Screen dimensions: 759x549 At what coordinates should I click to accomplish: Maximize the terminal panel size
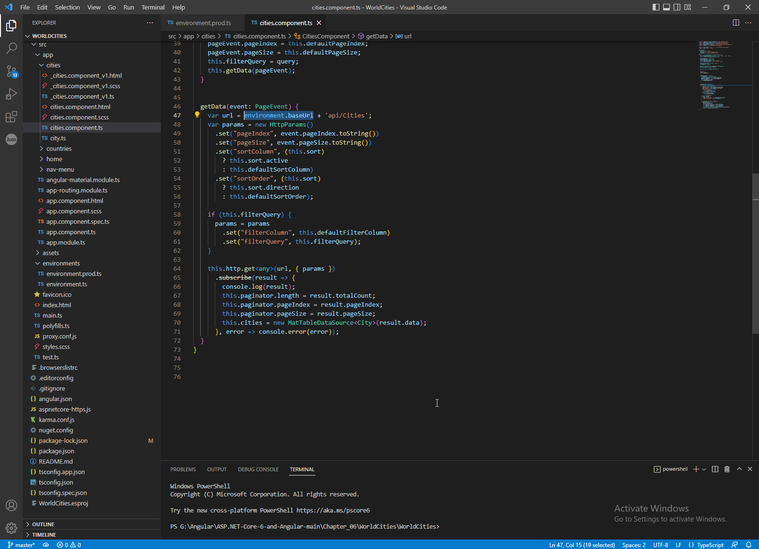739,469
